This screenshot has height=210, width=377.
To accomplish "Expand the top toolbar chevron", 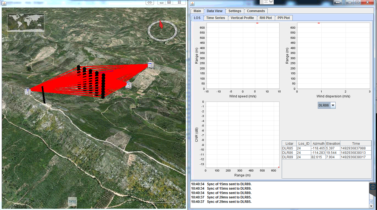I will point(271,2).
